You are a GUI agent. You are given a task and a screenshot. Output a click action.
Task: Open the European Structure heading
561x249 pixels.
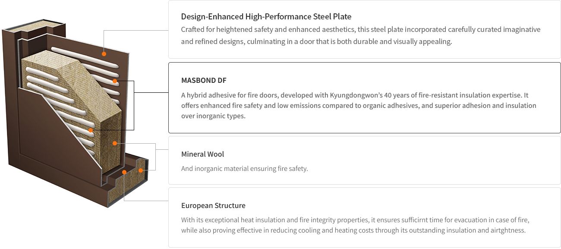[x=213, y=205]
